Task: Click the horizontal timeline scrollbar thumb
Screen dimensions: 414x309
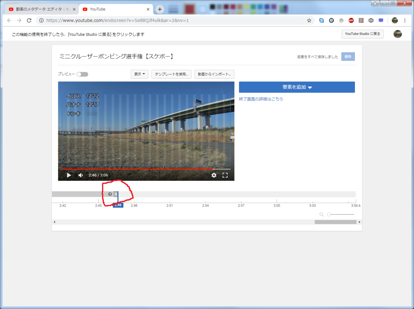Action: (x=335, y=222)
